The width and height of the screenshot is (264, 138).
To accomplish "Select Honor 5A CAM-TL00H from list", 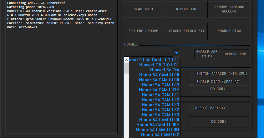I will (155, 130).
